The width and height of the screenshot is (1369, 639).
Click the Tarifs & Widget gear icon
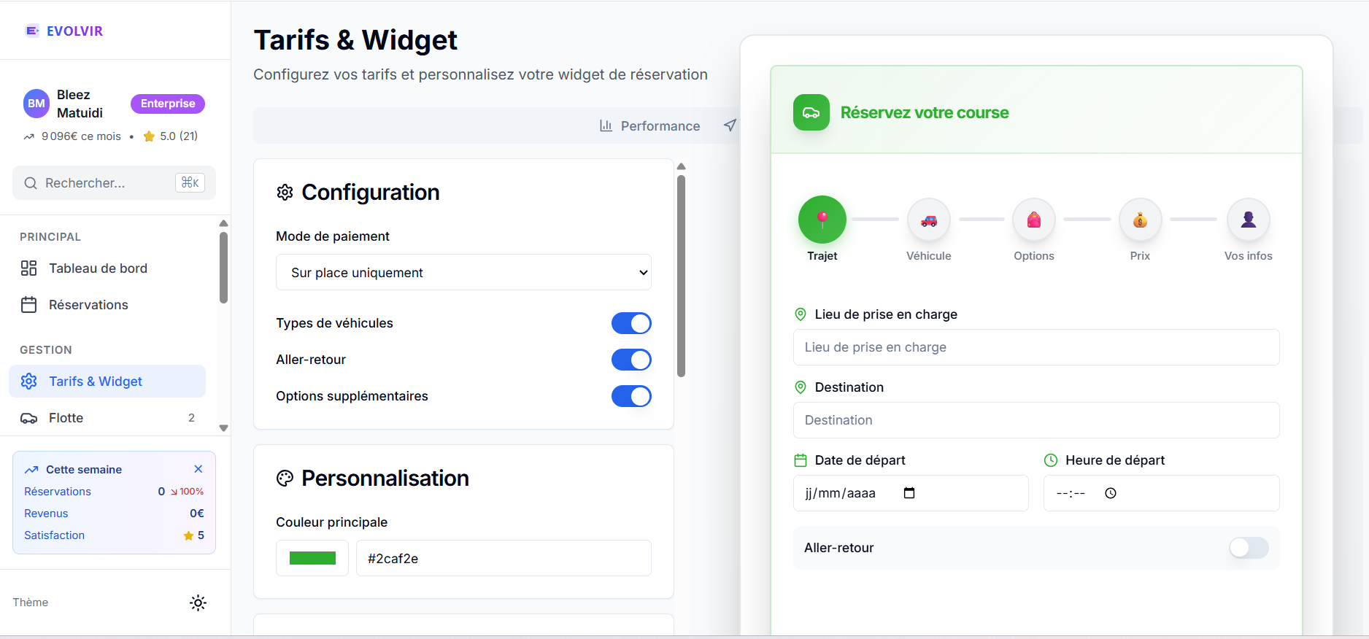point(29,382)
